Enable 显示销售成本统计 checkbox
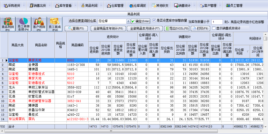Image resolution: width=268 pixels, height=134 pixels. point(214,28)
